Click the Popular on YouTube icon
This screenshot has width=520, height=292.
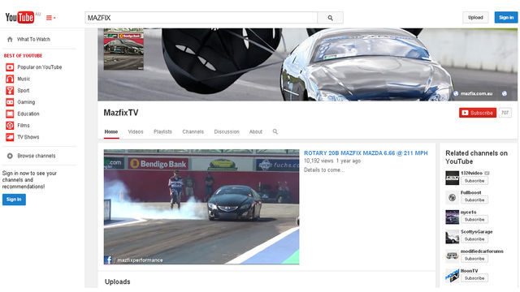coord(10,67)
